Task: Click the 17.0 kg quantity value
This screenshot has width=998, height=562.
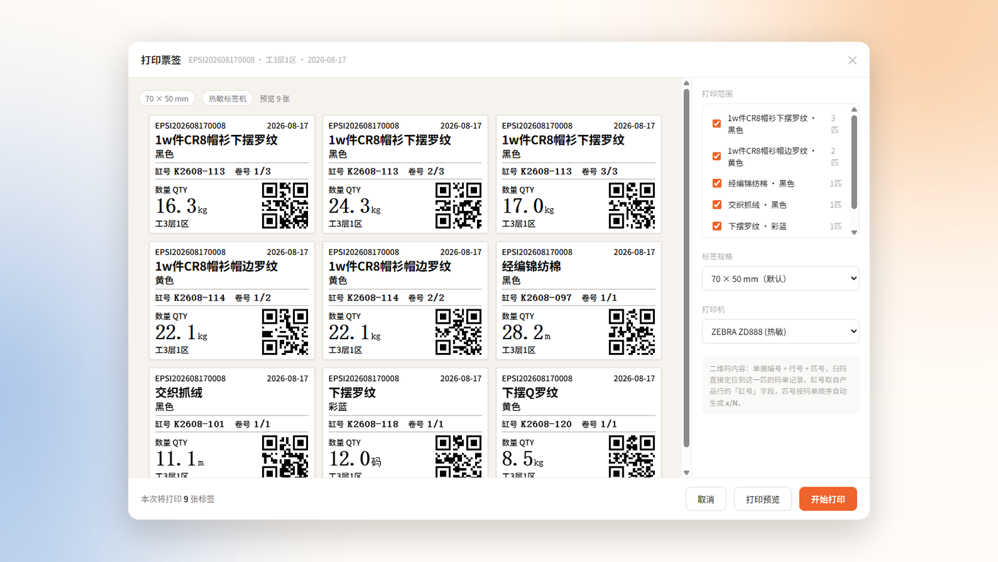Action: [x=528, y=207]
